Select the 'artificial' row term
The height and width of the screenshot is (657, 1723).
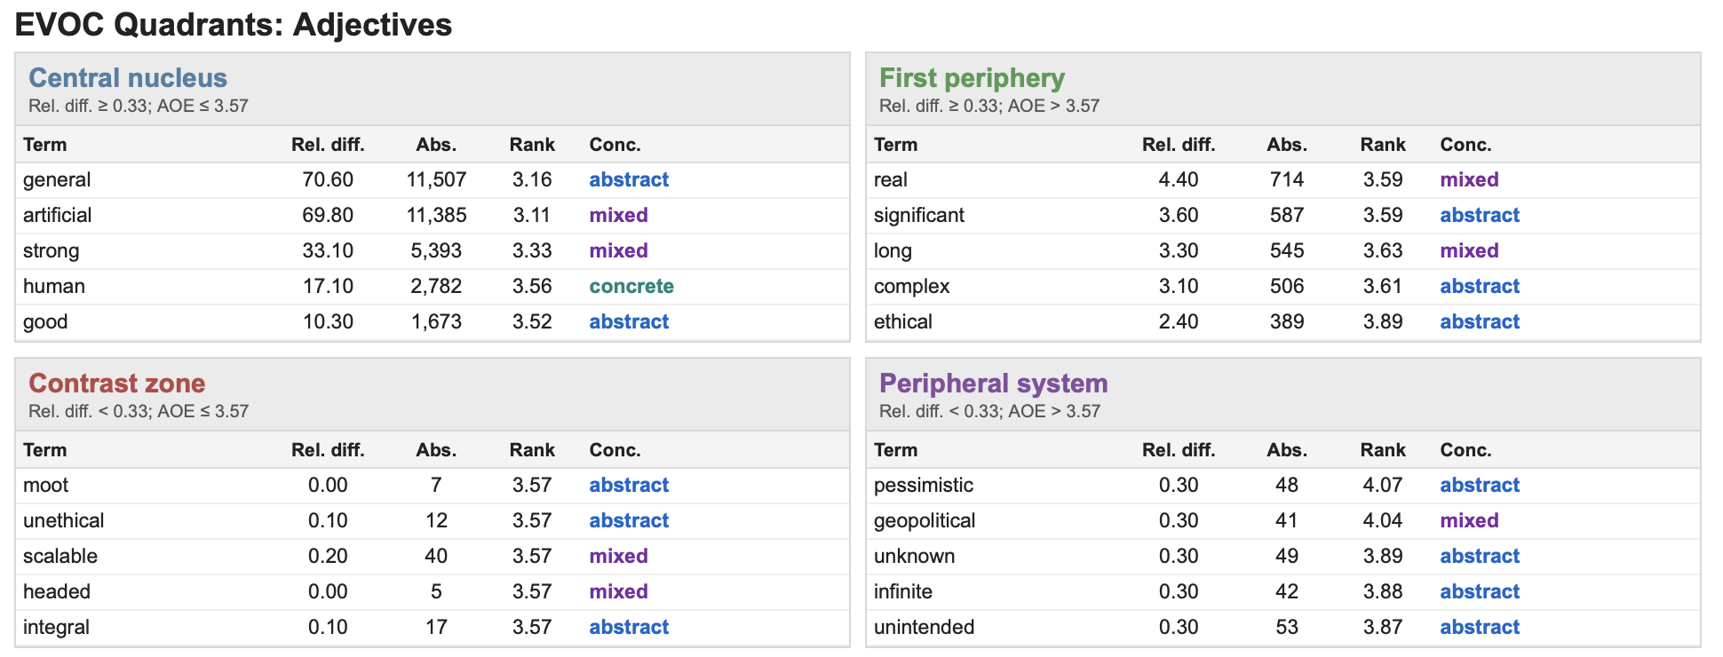click(x=58, y=215)
